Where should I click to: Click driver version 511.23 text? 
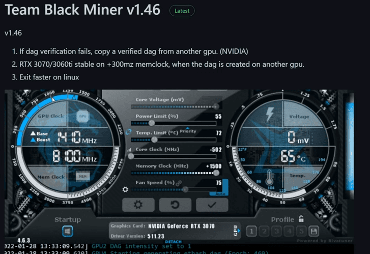[156, 236]
